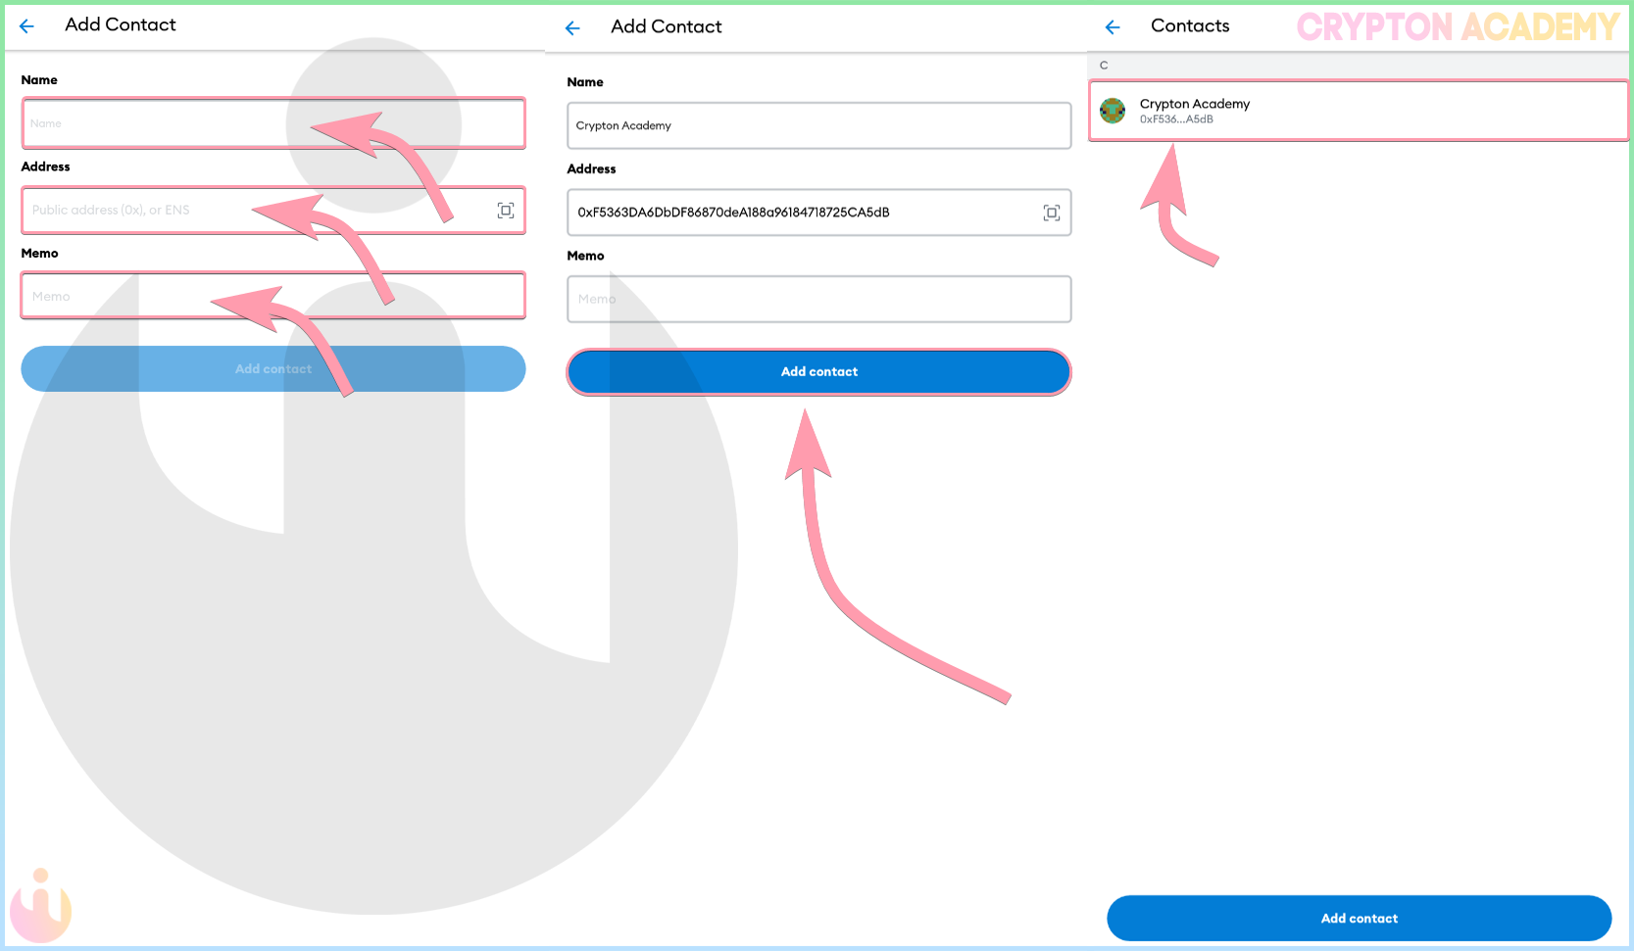
Task: Submit Add contact for the Crypton Academy form
Action: 819,372
